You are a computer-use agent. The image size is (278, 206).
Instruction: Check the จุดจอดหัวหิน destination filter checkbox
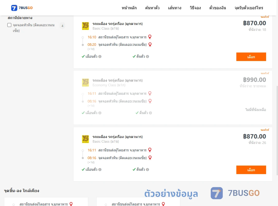[10, 25]
